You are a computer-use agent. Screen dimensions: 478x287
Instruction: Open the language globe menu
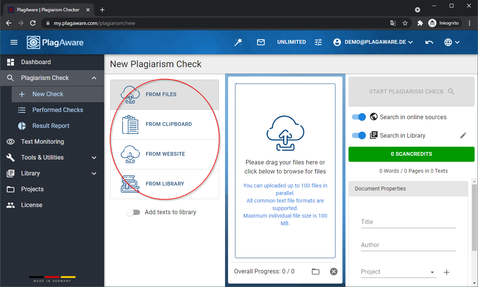point(452,42)
